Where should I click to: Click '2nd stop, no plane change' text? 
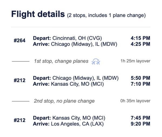tap(64, 101)
